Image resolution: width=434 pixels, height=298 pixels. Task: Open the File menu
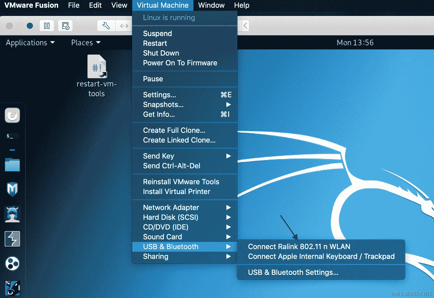(x=74, y=5)
